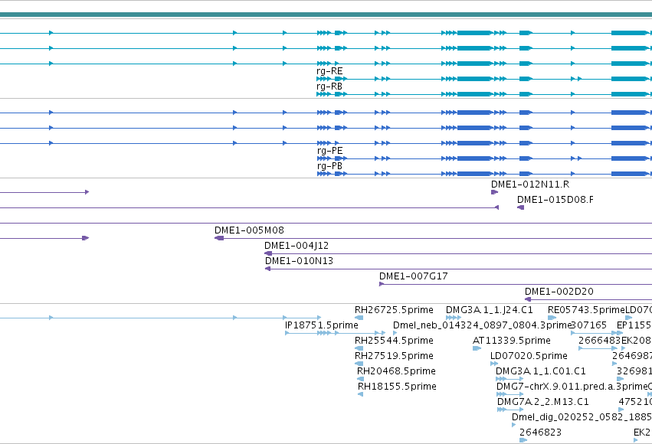Screen dimensions: 652x444
Task: Select the DMG3A.1_1.J24.C1 feature label
Action: (489, 310)
